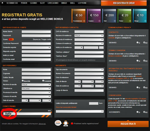Open Comune di nascita dropdown

(x=36, y=97)
